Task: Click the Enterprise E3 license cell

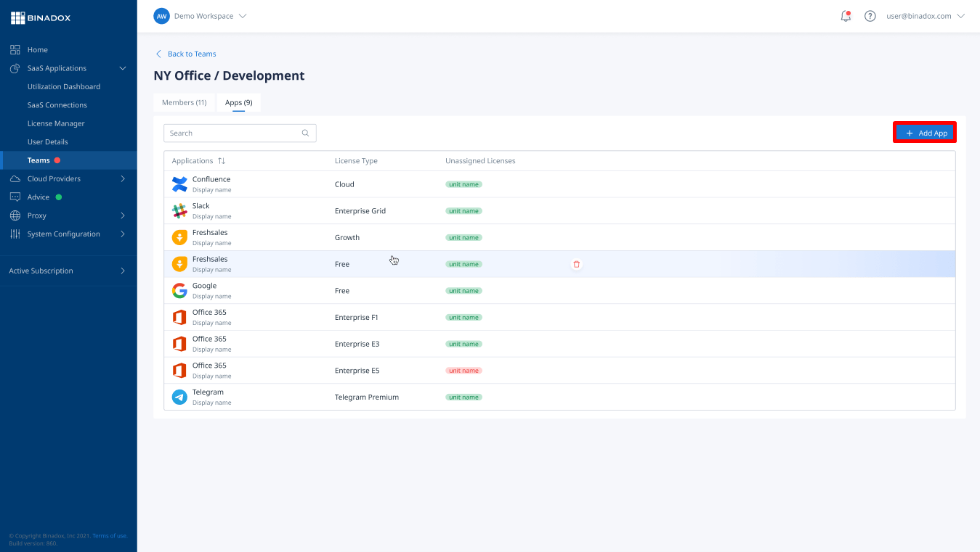Action: pos(357,344)
